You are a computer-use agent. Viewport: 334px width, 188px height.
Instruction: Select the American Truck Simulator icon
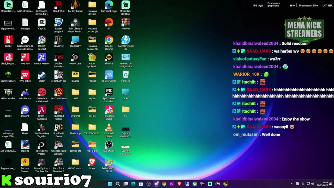coord(58,148)
